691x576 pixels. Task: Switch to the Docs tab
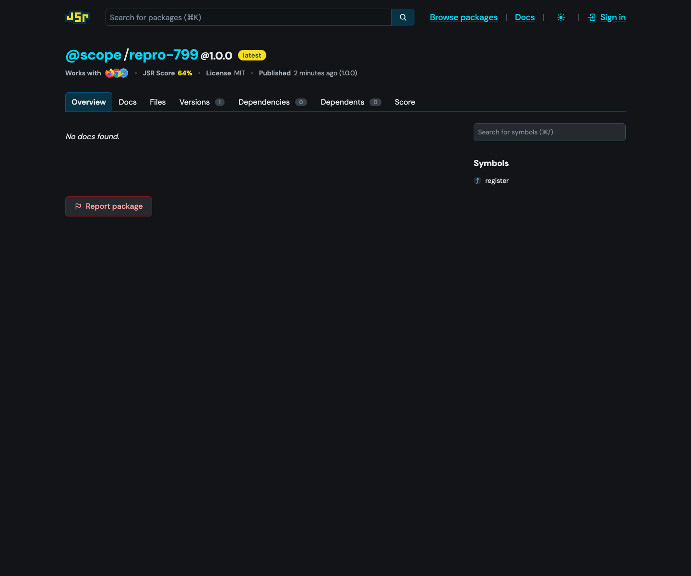pos(128,102)
